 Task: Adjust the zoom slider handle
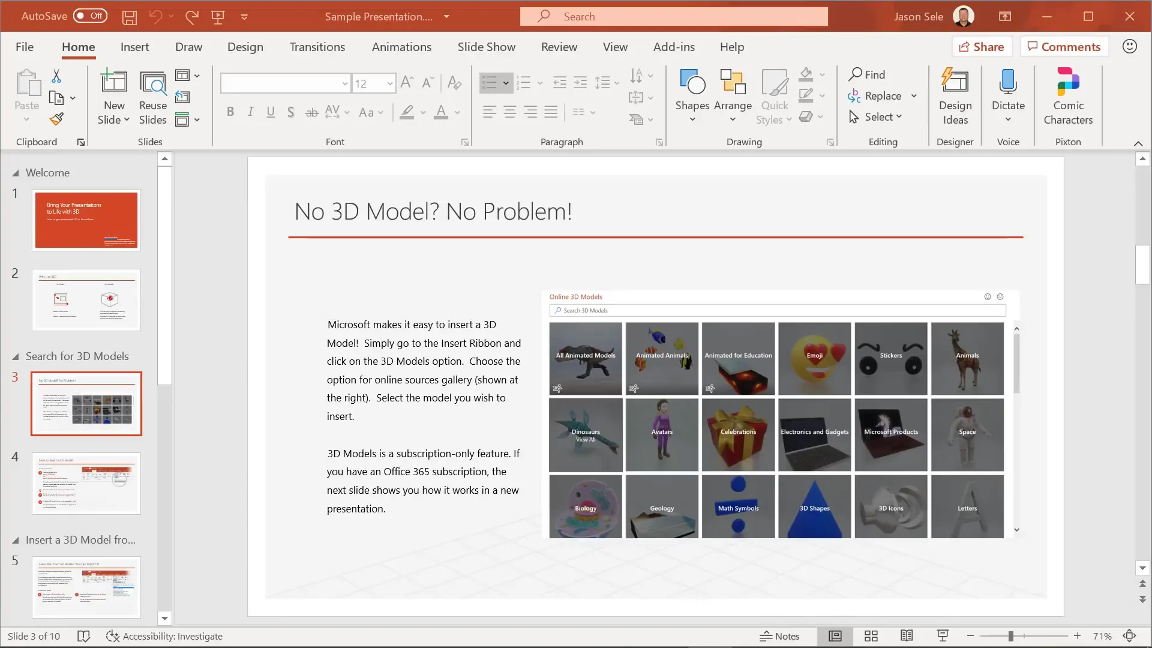click(1010, 636)
